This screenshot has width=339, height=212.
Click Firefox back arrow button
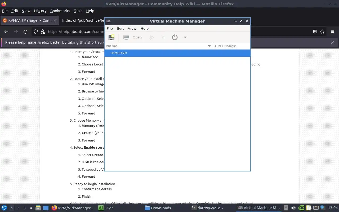click(6, 32)
